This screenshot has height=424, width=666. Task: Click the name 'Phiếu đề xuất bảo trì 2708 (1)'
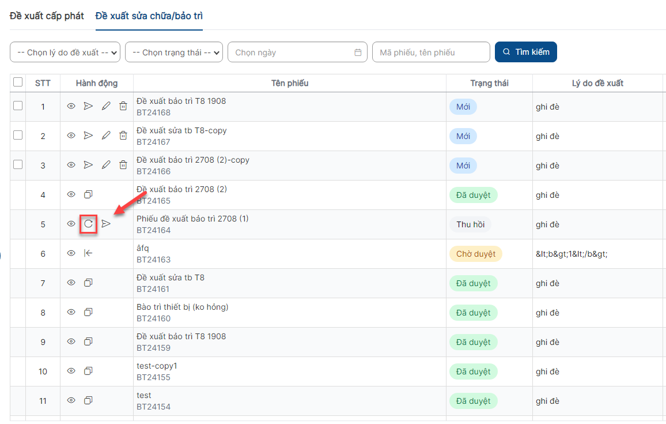[192, 219]
